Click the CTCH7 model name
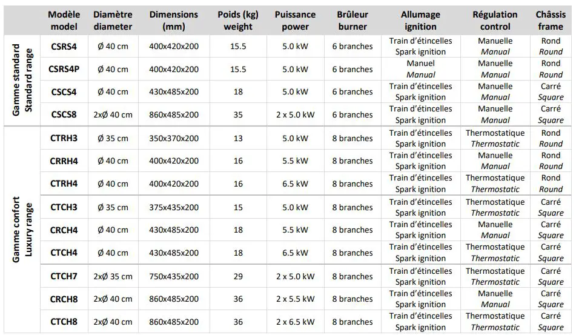The width and height of the screenshot is (576, 335). click(x=64, y=276)
